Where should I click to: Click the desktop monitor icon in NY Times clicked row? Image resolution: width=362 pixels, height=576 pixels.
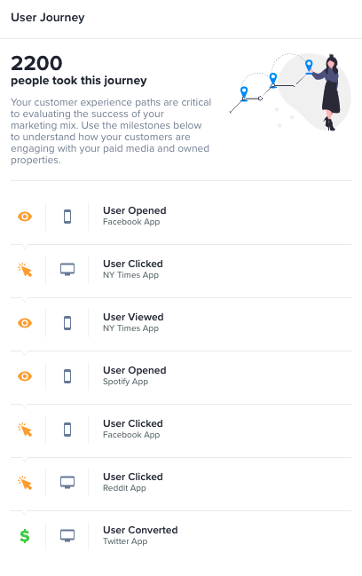(x=67, y=269)
